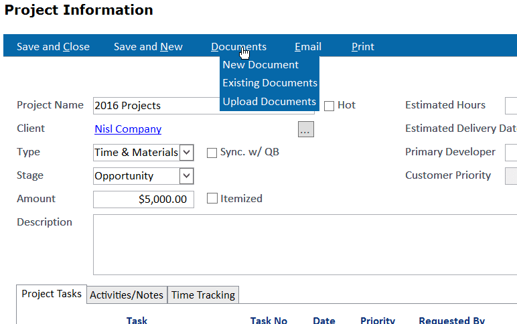Click inside the Description text area

[305, 244]
